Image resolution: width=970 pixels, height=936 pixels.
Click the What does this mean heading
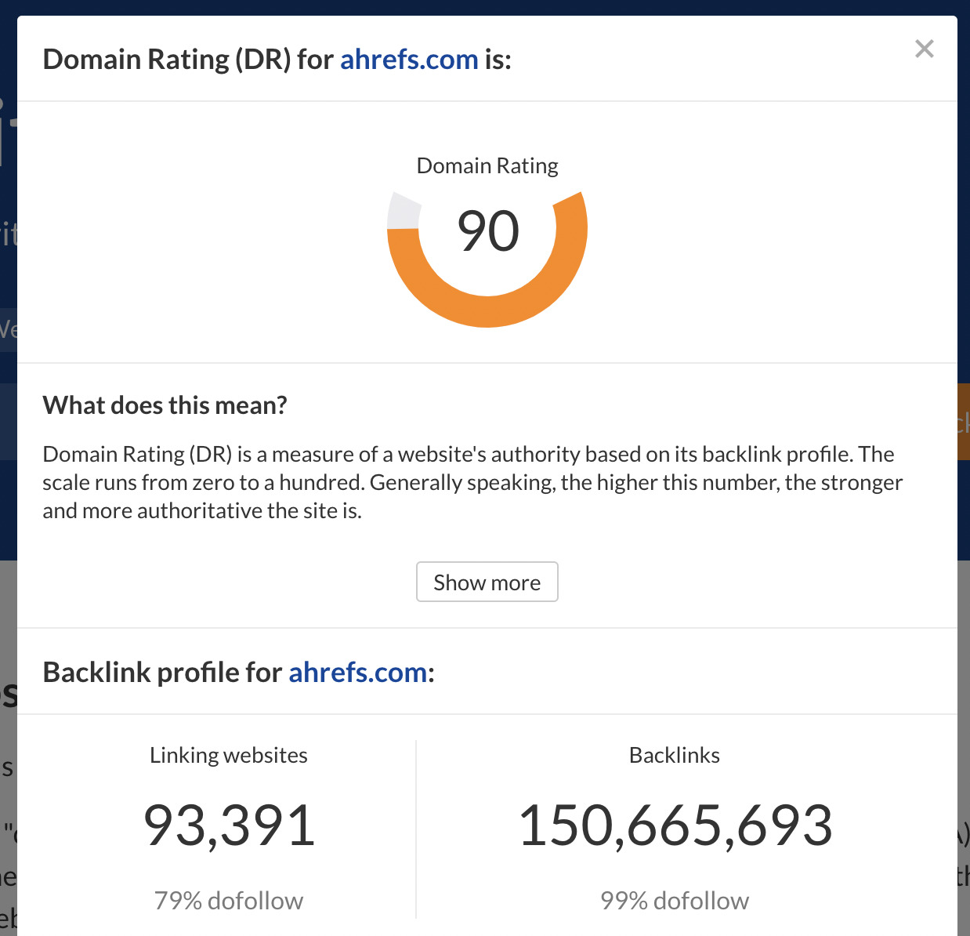165,405
